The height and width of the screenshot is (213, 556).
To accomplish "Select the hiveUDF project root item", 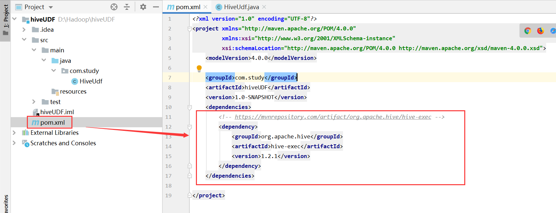I will (43, 19).
